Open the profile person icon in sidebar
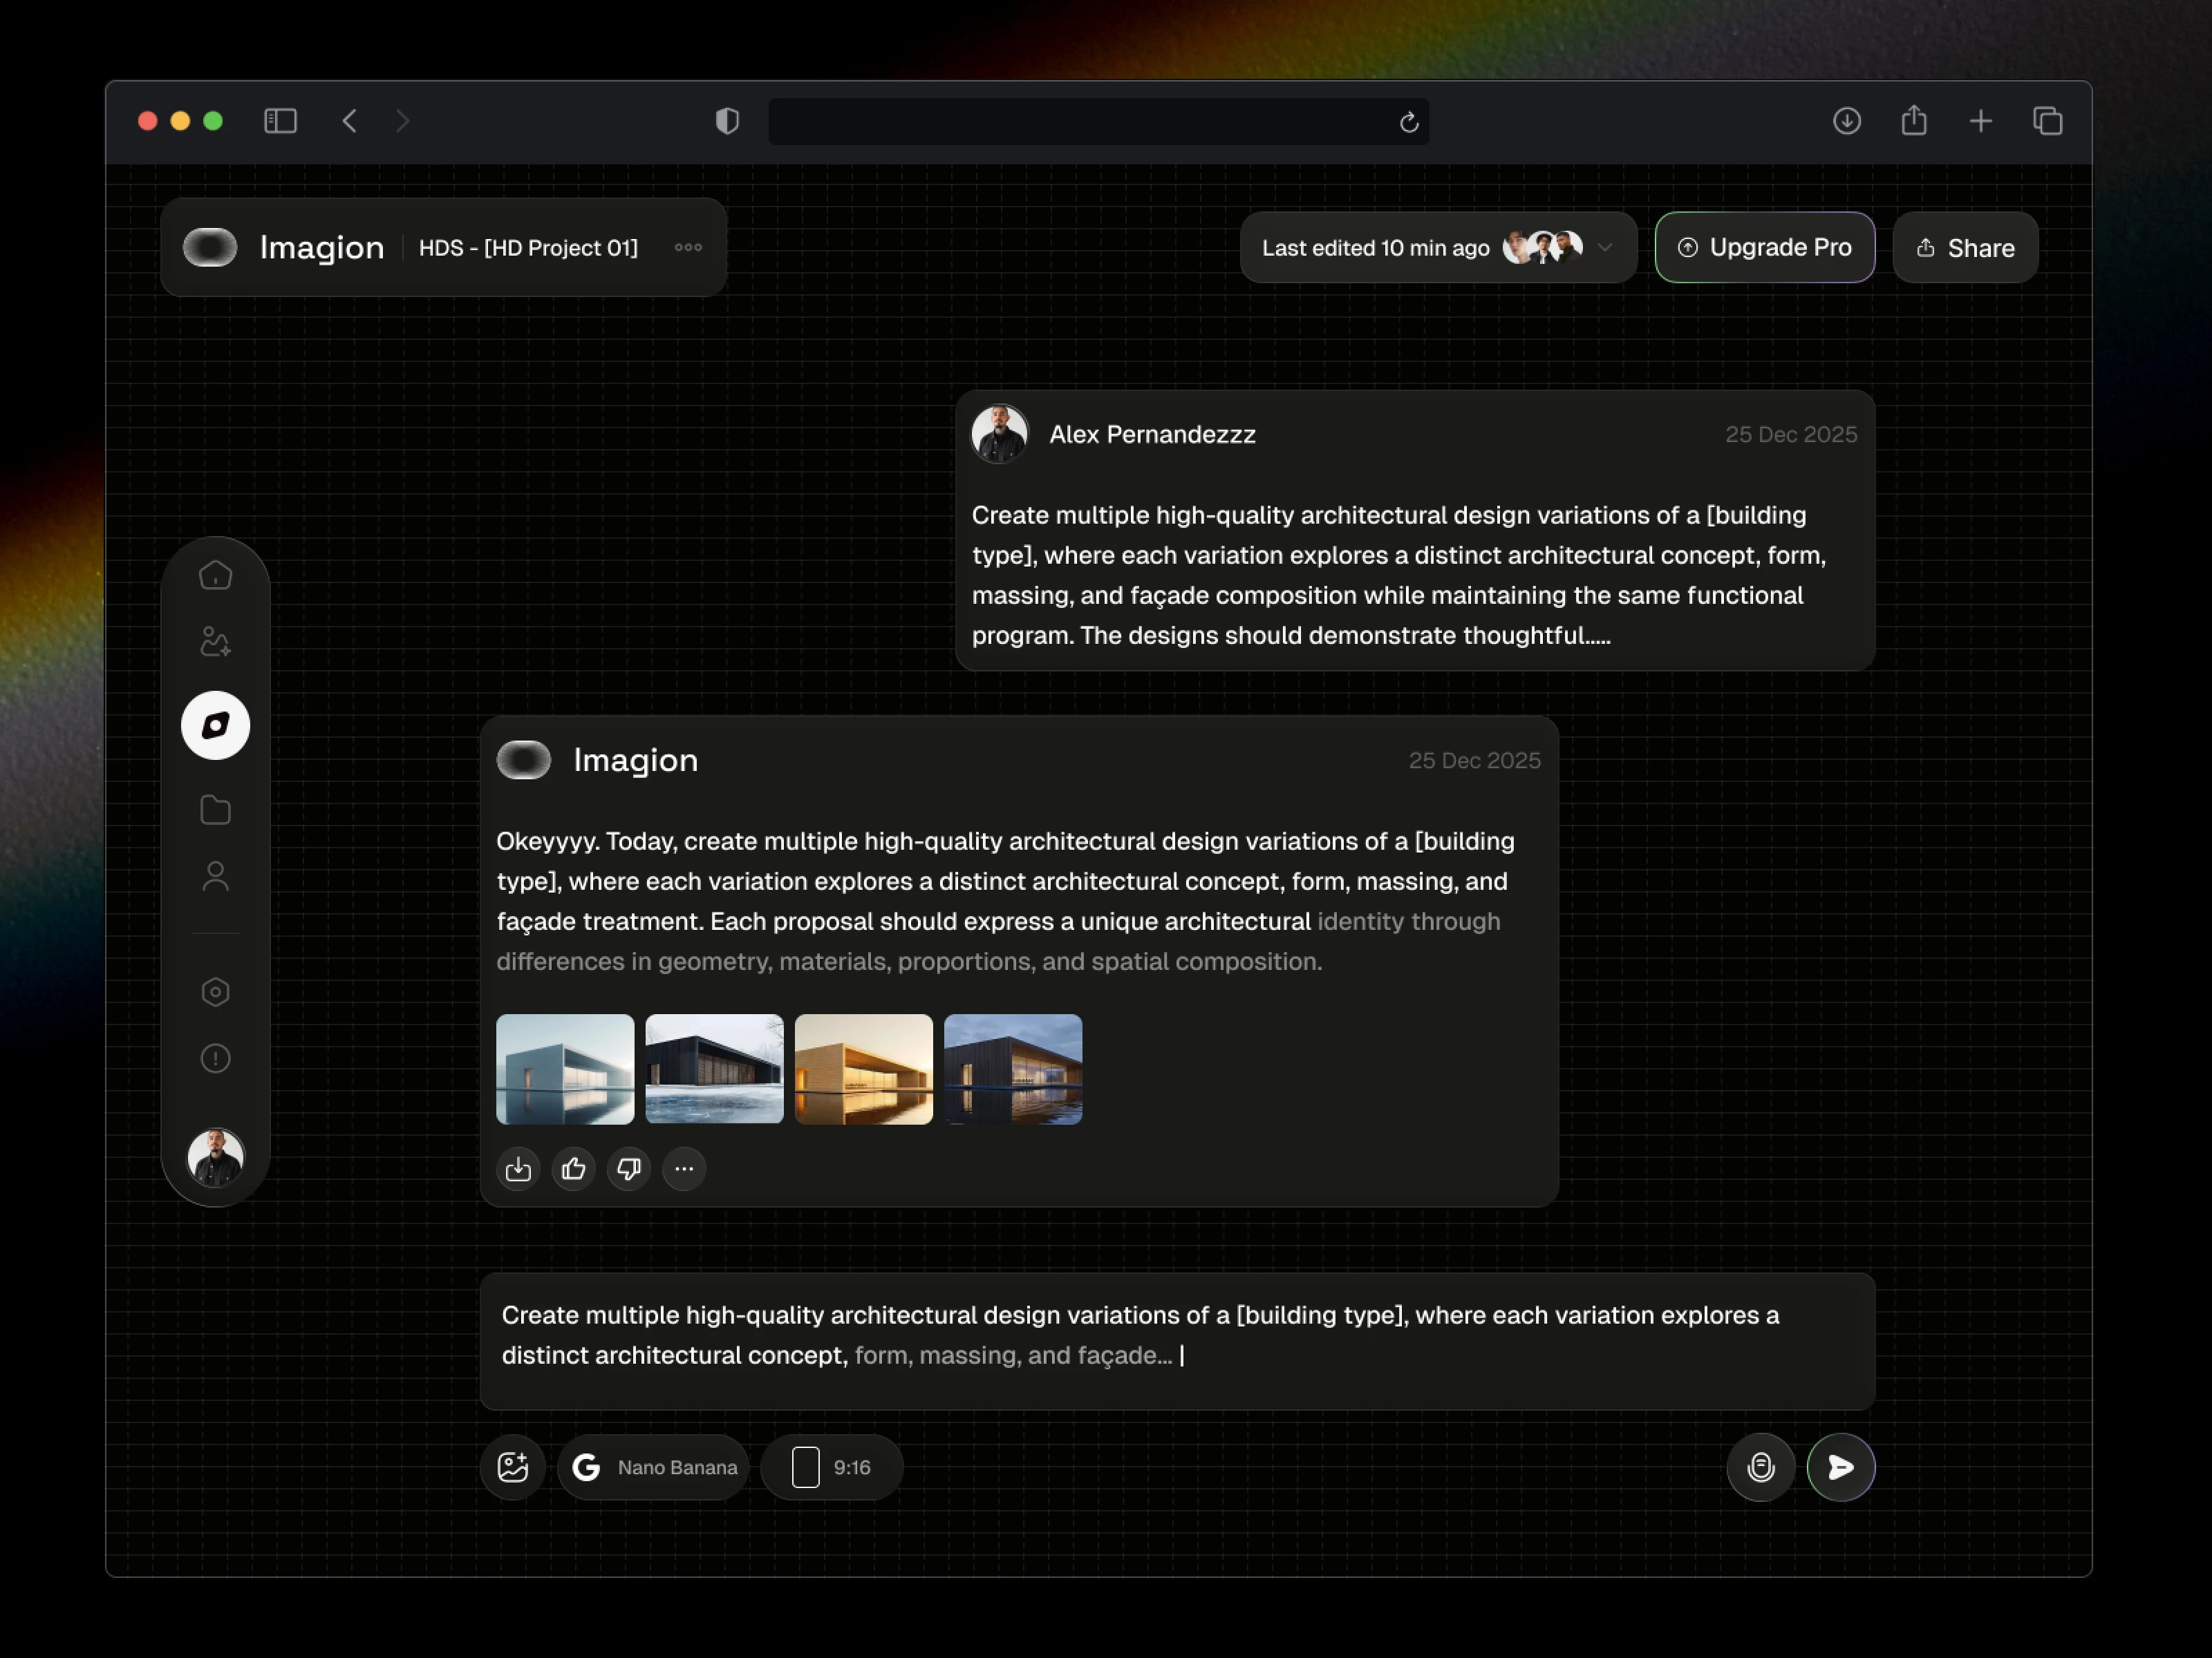This screenshot has height=1658, width=2212. click(215, 877)
